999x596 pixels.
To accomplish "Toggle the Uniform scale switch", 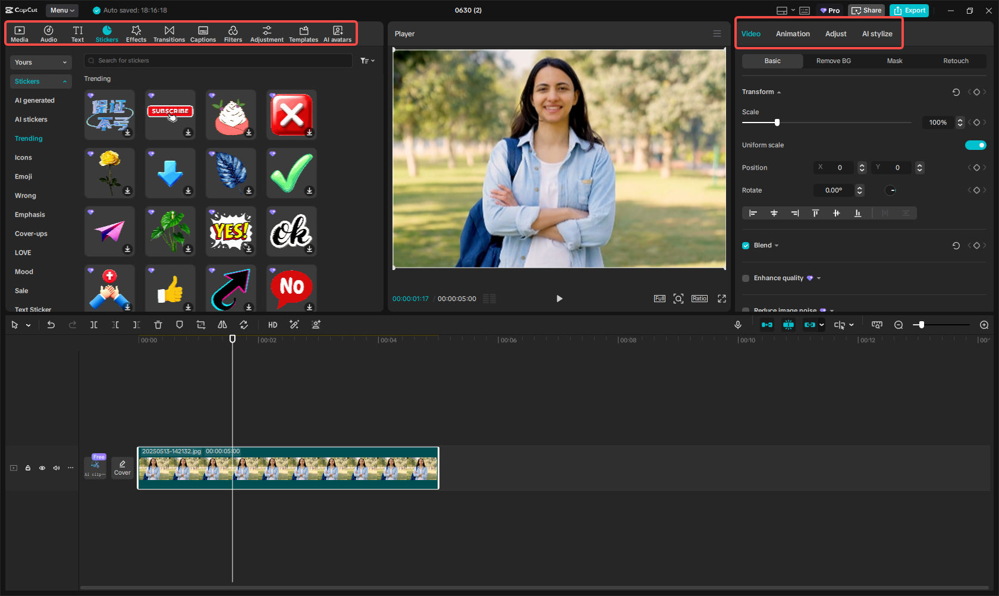I will (975, 145).
